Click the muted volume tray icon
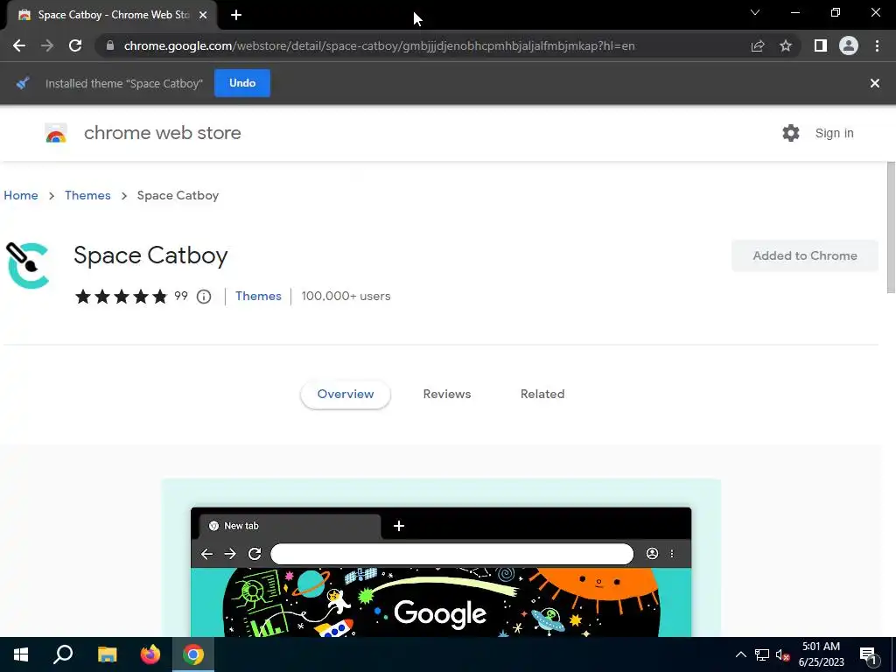 tap(783, 654)
